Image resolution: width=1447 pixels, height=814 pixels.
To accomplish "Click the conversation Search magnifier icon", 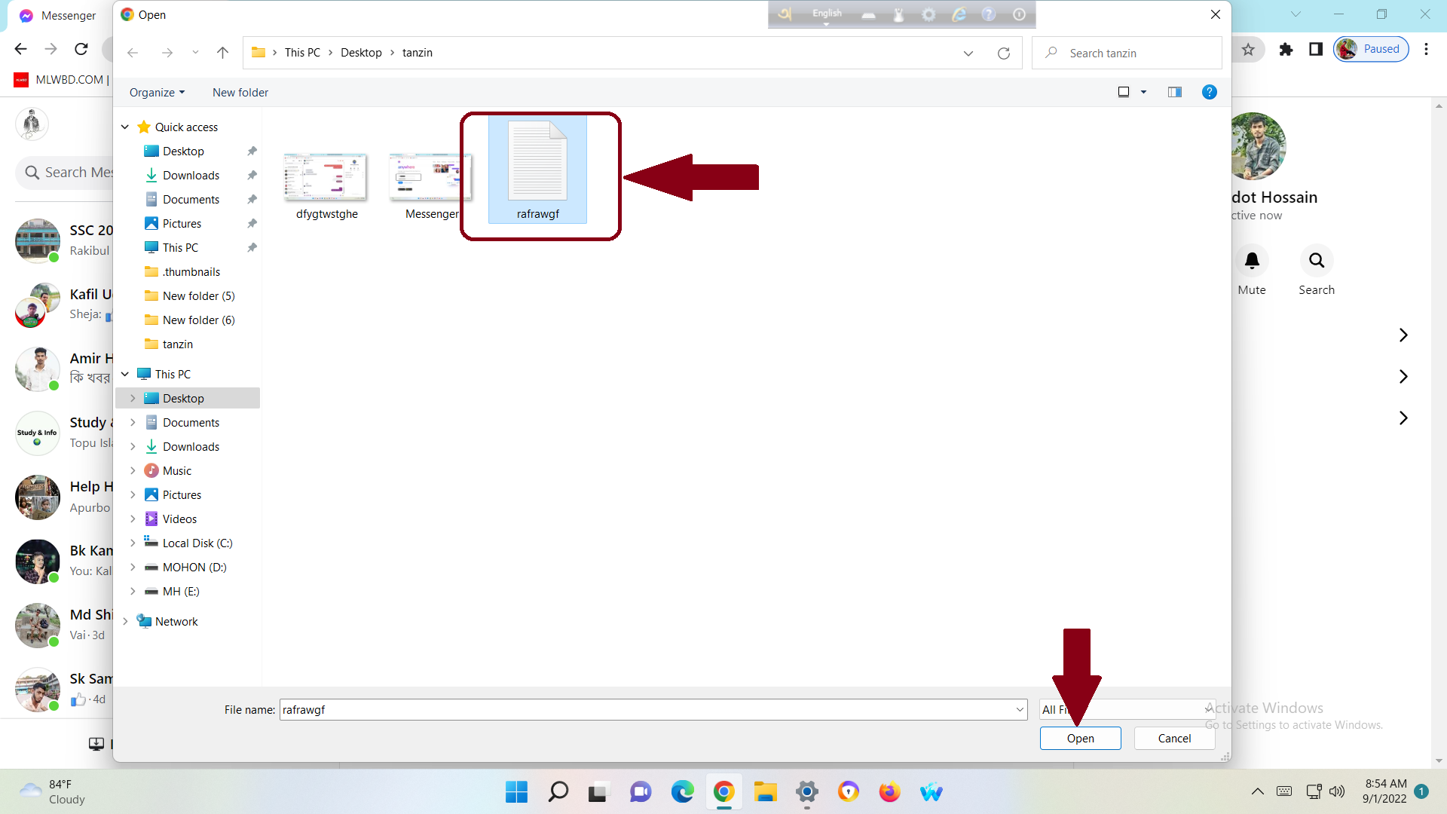I will point(1317,261).
